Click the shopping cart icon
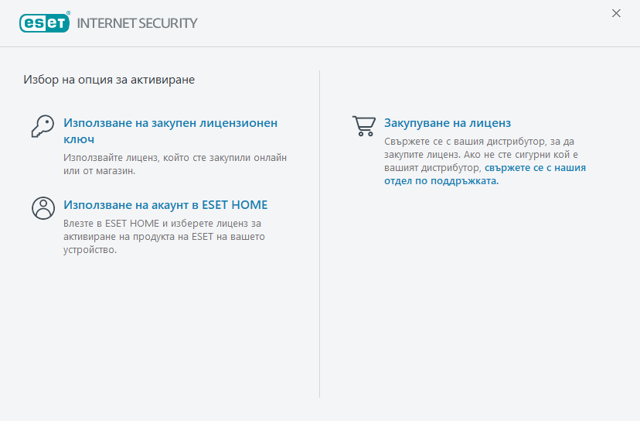Image resolution: width=640 pixels, height=421 pixels. (x=363, y=126)
